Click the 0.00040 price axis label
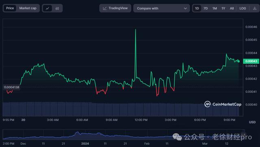This screenshot has height=147, width=260. (x=251, y=105)
